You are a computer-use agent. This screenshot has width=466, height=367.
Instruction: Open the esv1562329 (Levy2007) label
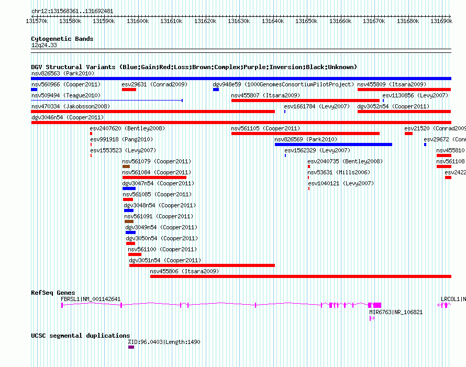(317, 150)
